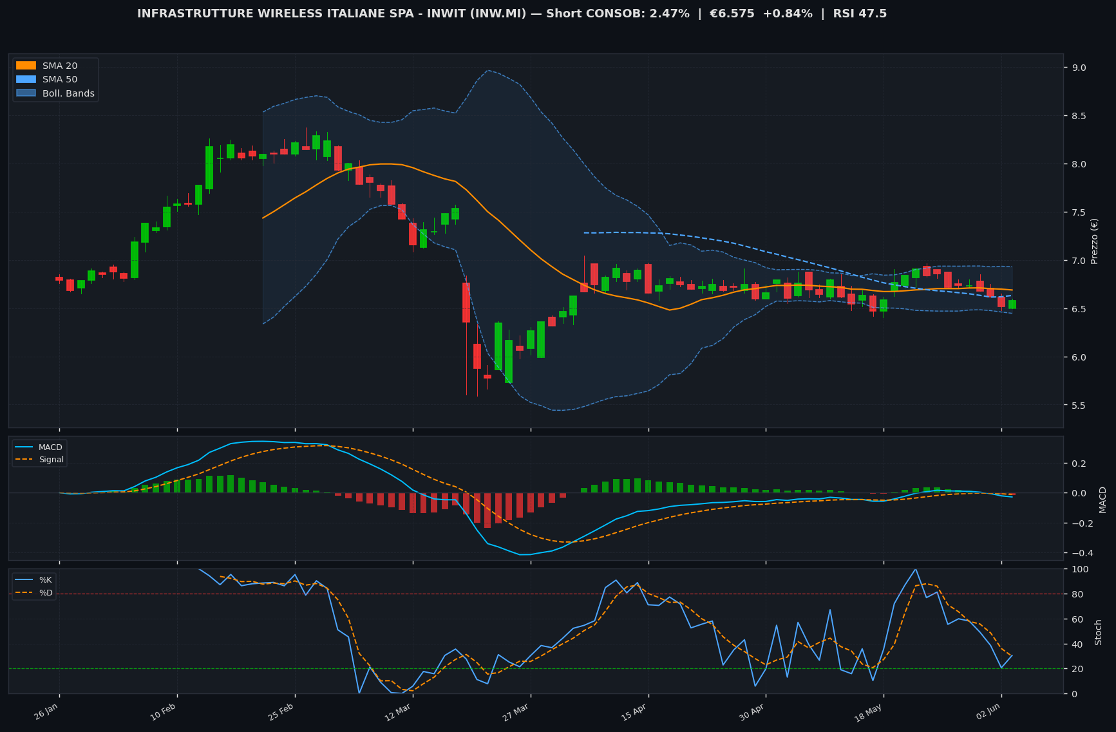Click 'Short CONSOB: 2.47%' in the title
Screen dimensions: 1116x732
tap(618, 14)
